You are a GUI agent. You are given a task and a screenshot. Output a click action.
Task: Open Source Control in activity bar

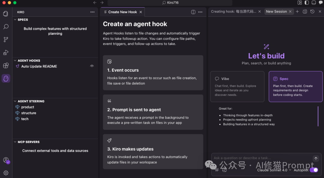(6, 40)
